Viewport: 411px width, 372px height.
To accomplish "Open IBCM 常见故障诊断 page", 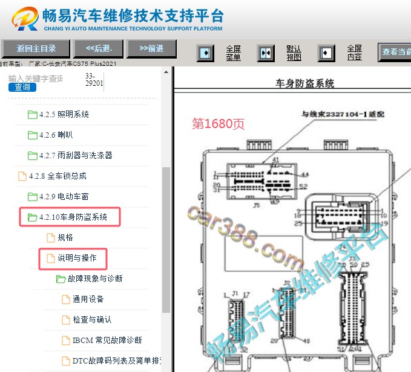I will pyautogui.click(x=107, y=341).
